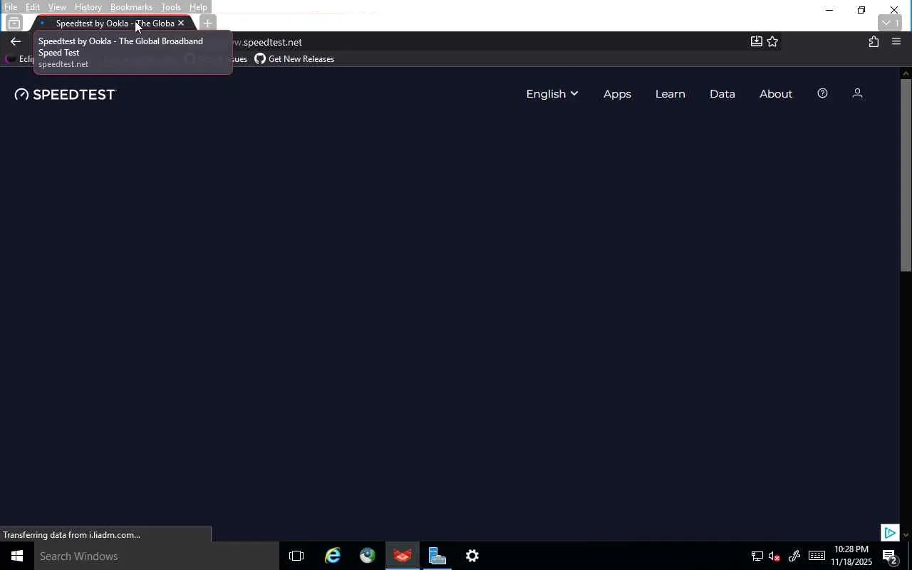This screenshot has width=912, height=570.
Task: Open the pen/ink workspace tray icon
Action: [x=794, y=556]
